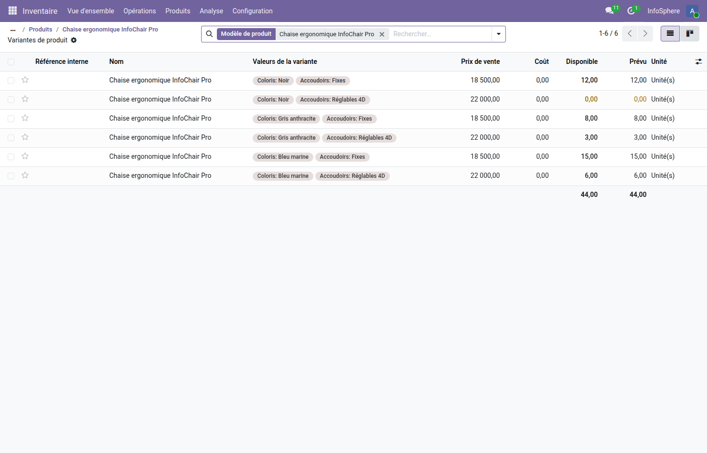Expand the breadcrumb ellipsis menu
The width and height of the screenshot is (707, 453).
coord(13,30)
